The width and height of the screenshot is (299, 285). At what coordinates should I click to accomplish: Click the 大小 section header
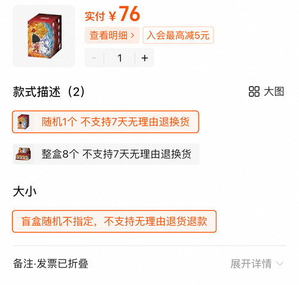[25, 192]
